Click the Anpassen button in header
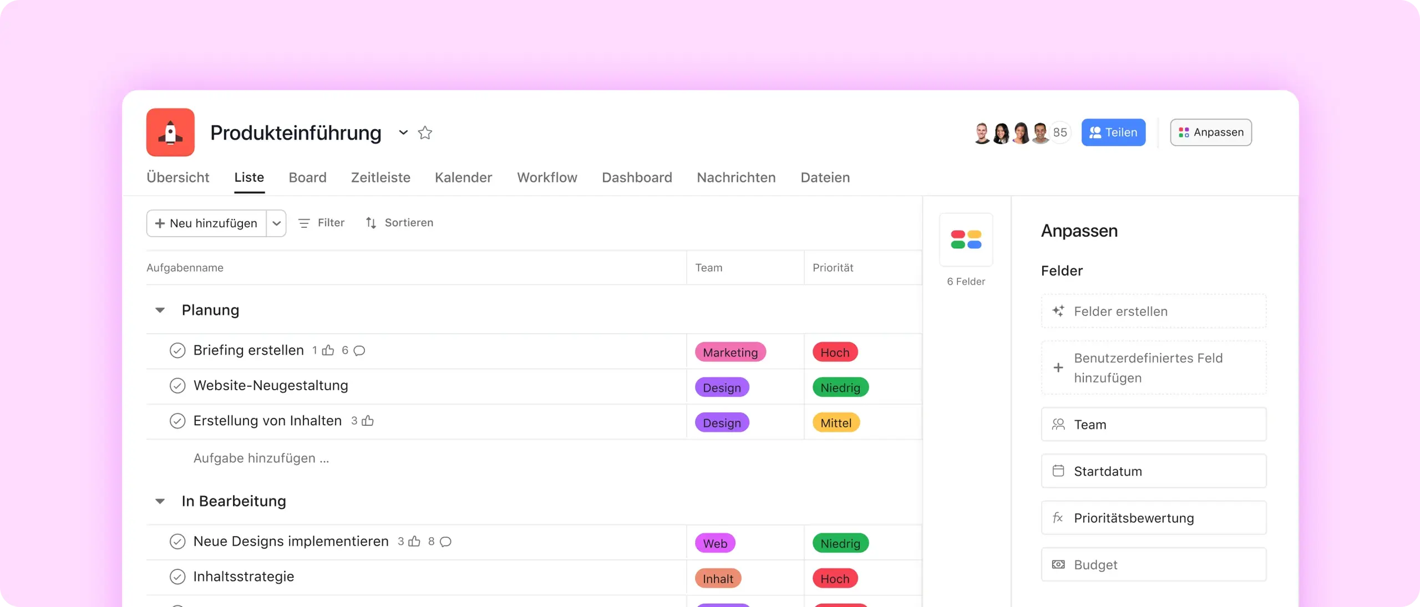The height and width of the screenshot is (607, 1420). pyautogui.click(x=1211, y=132)
